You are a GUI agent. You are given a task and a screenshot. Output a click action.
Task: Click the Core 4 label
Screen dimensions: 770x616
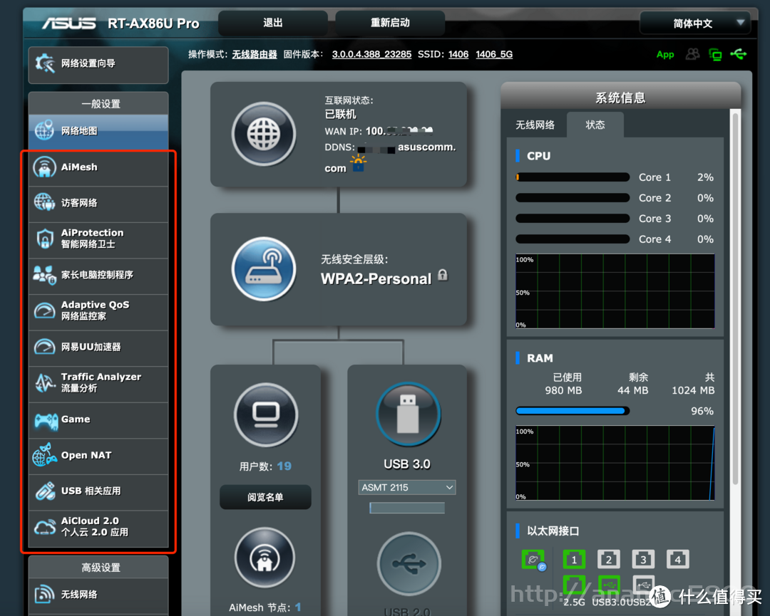click(x=654, y=239)
